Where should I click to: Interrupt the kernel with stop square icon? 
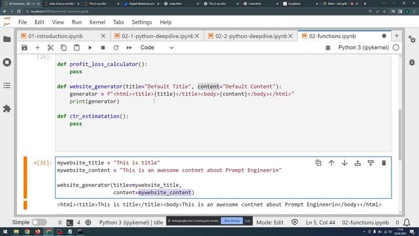(x=103, y=48)
